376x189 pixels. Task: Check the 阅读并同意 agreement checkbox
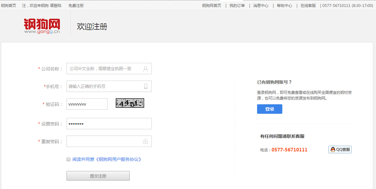(68, 159)
